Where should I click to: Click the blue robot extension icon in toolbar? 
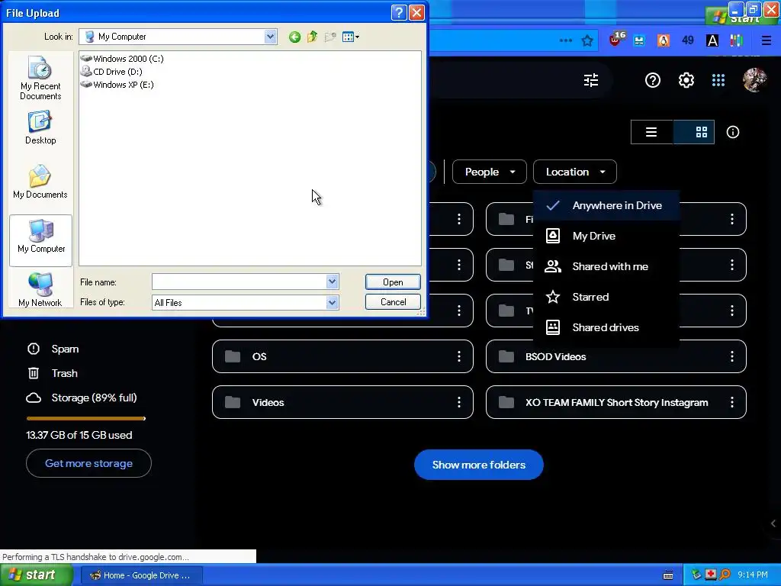(x=639, y=41)
